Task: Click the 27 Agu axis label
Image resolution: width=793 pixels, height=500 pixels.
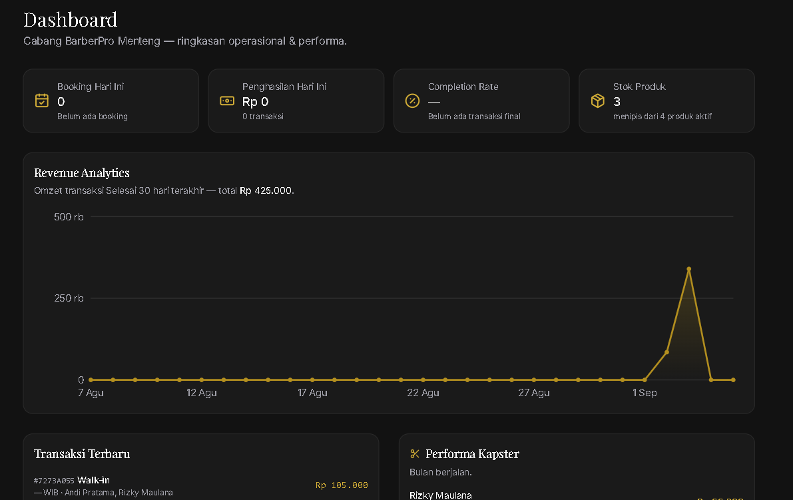Action: click(x=534, y=393)
